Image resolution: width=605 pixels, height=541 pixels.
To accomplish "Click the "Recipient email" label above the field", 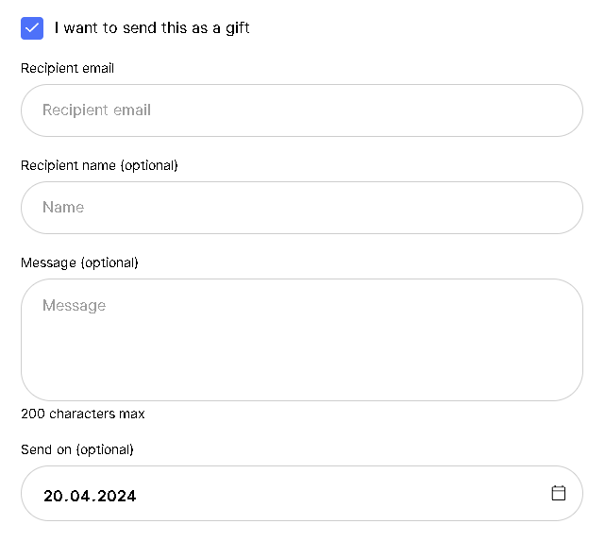I will click(x=67, y=68).
